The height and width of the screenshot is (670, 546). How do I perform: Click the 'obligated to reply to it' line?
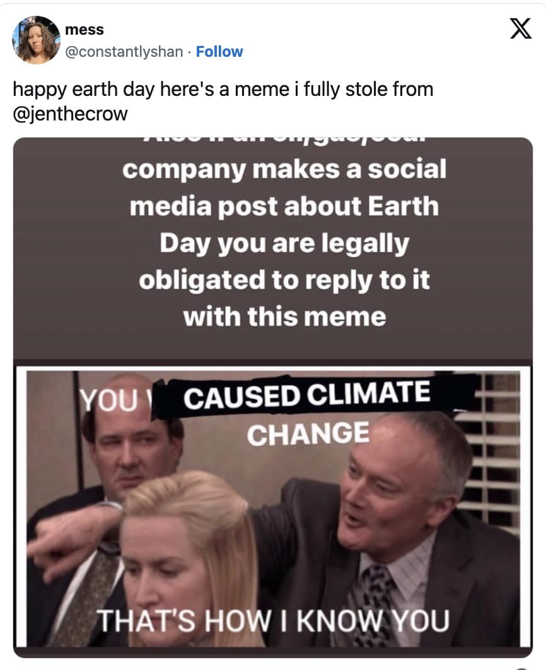point(284,280)
